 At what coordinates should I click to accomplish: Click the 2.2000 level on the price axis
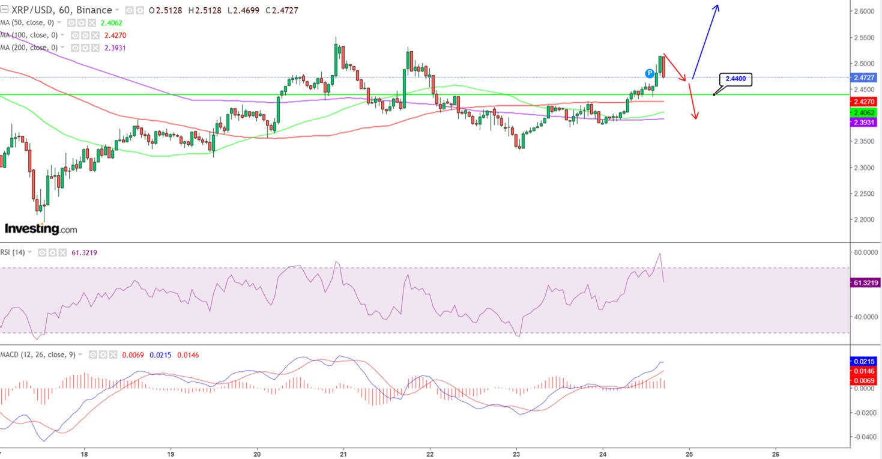(863, 219)
